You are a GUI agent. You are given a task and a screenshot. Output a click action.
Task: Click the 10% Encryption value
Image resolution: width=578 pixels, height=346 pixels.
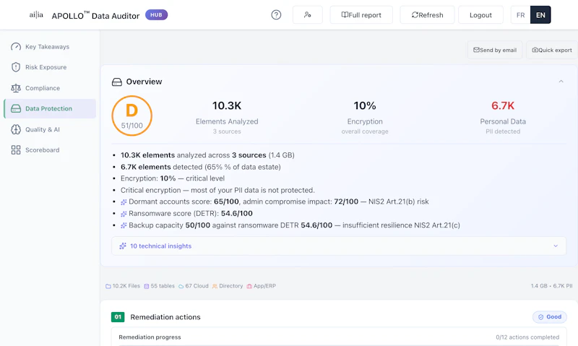[x=365, y=105]
